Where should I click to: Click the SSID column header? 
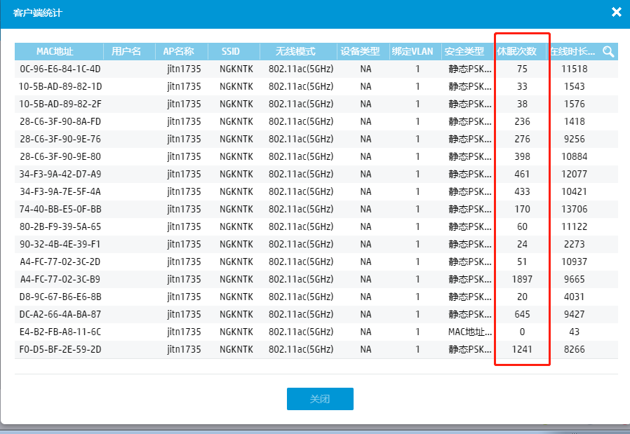pos(231,51)
